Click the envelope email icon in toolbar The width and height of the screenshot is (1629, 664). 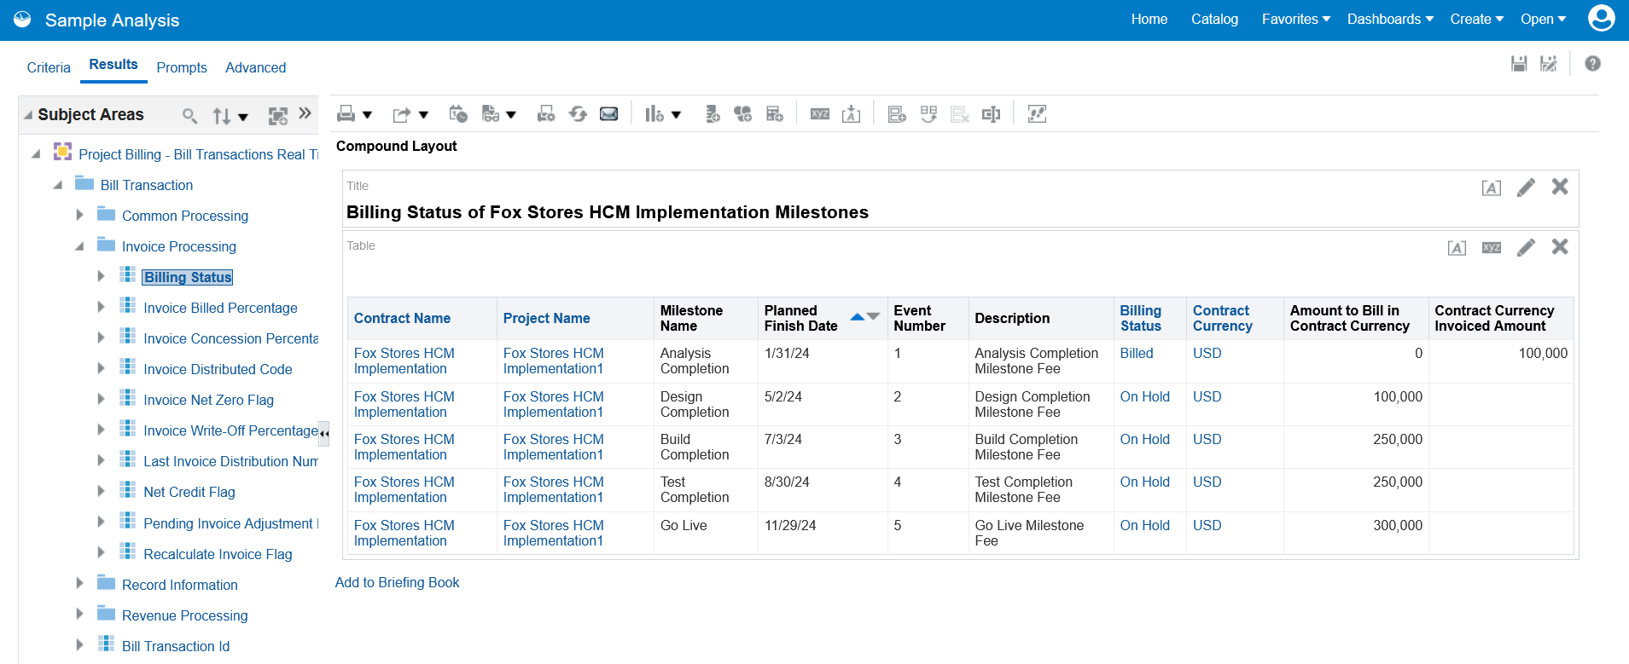tap(608, 114)
